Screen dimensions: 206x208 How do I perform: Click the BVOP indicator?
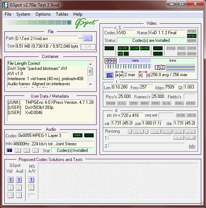pos(144,48)
